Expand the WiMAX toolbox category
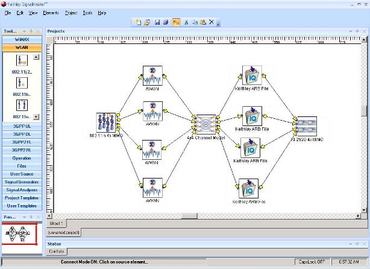Image resolution: width=370 pixels, height=269 pixels. click(x=21, y=39)
